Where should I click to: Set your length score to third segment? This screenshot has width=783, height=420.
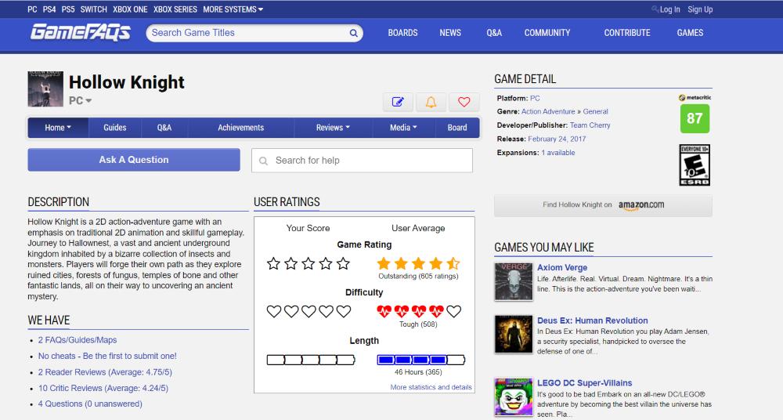click(311, 360)
